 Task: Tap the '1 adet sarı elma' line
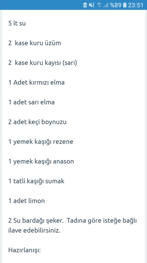32,102
